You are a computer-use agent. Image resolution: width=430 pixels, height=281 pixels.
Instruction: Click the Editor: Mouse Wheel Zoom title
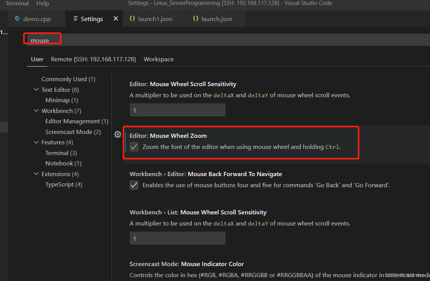pyautogui.click(x=168, y=136)
